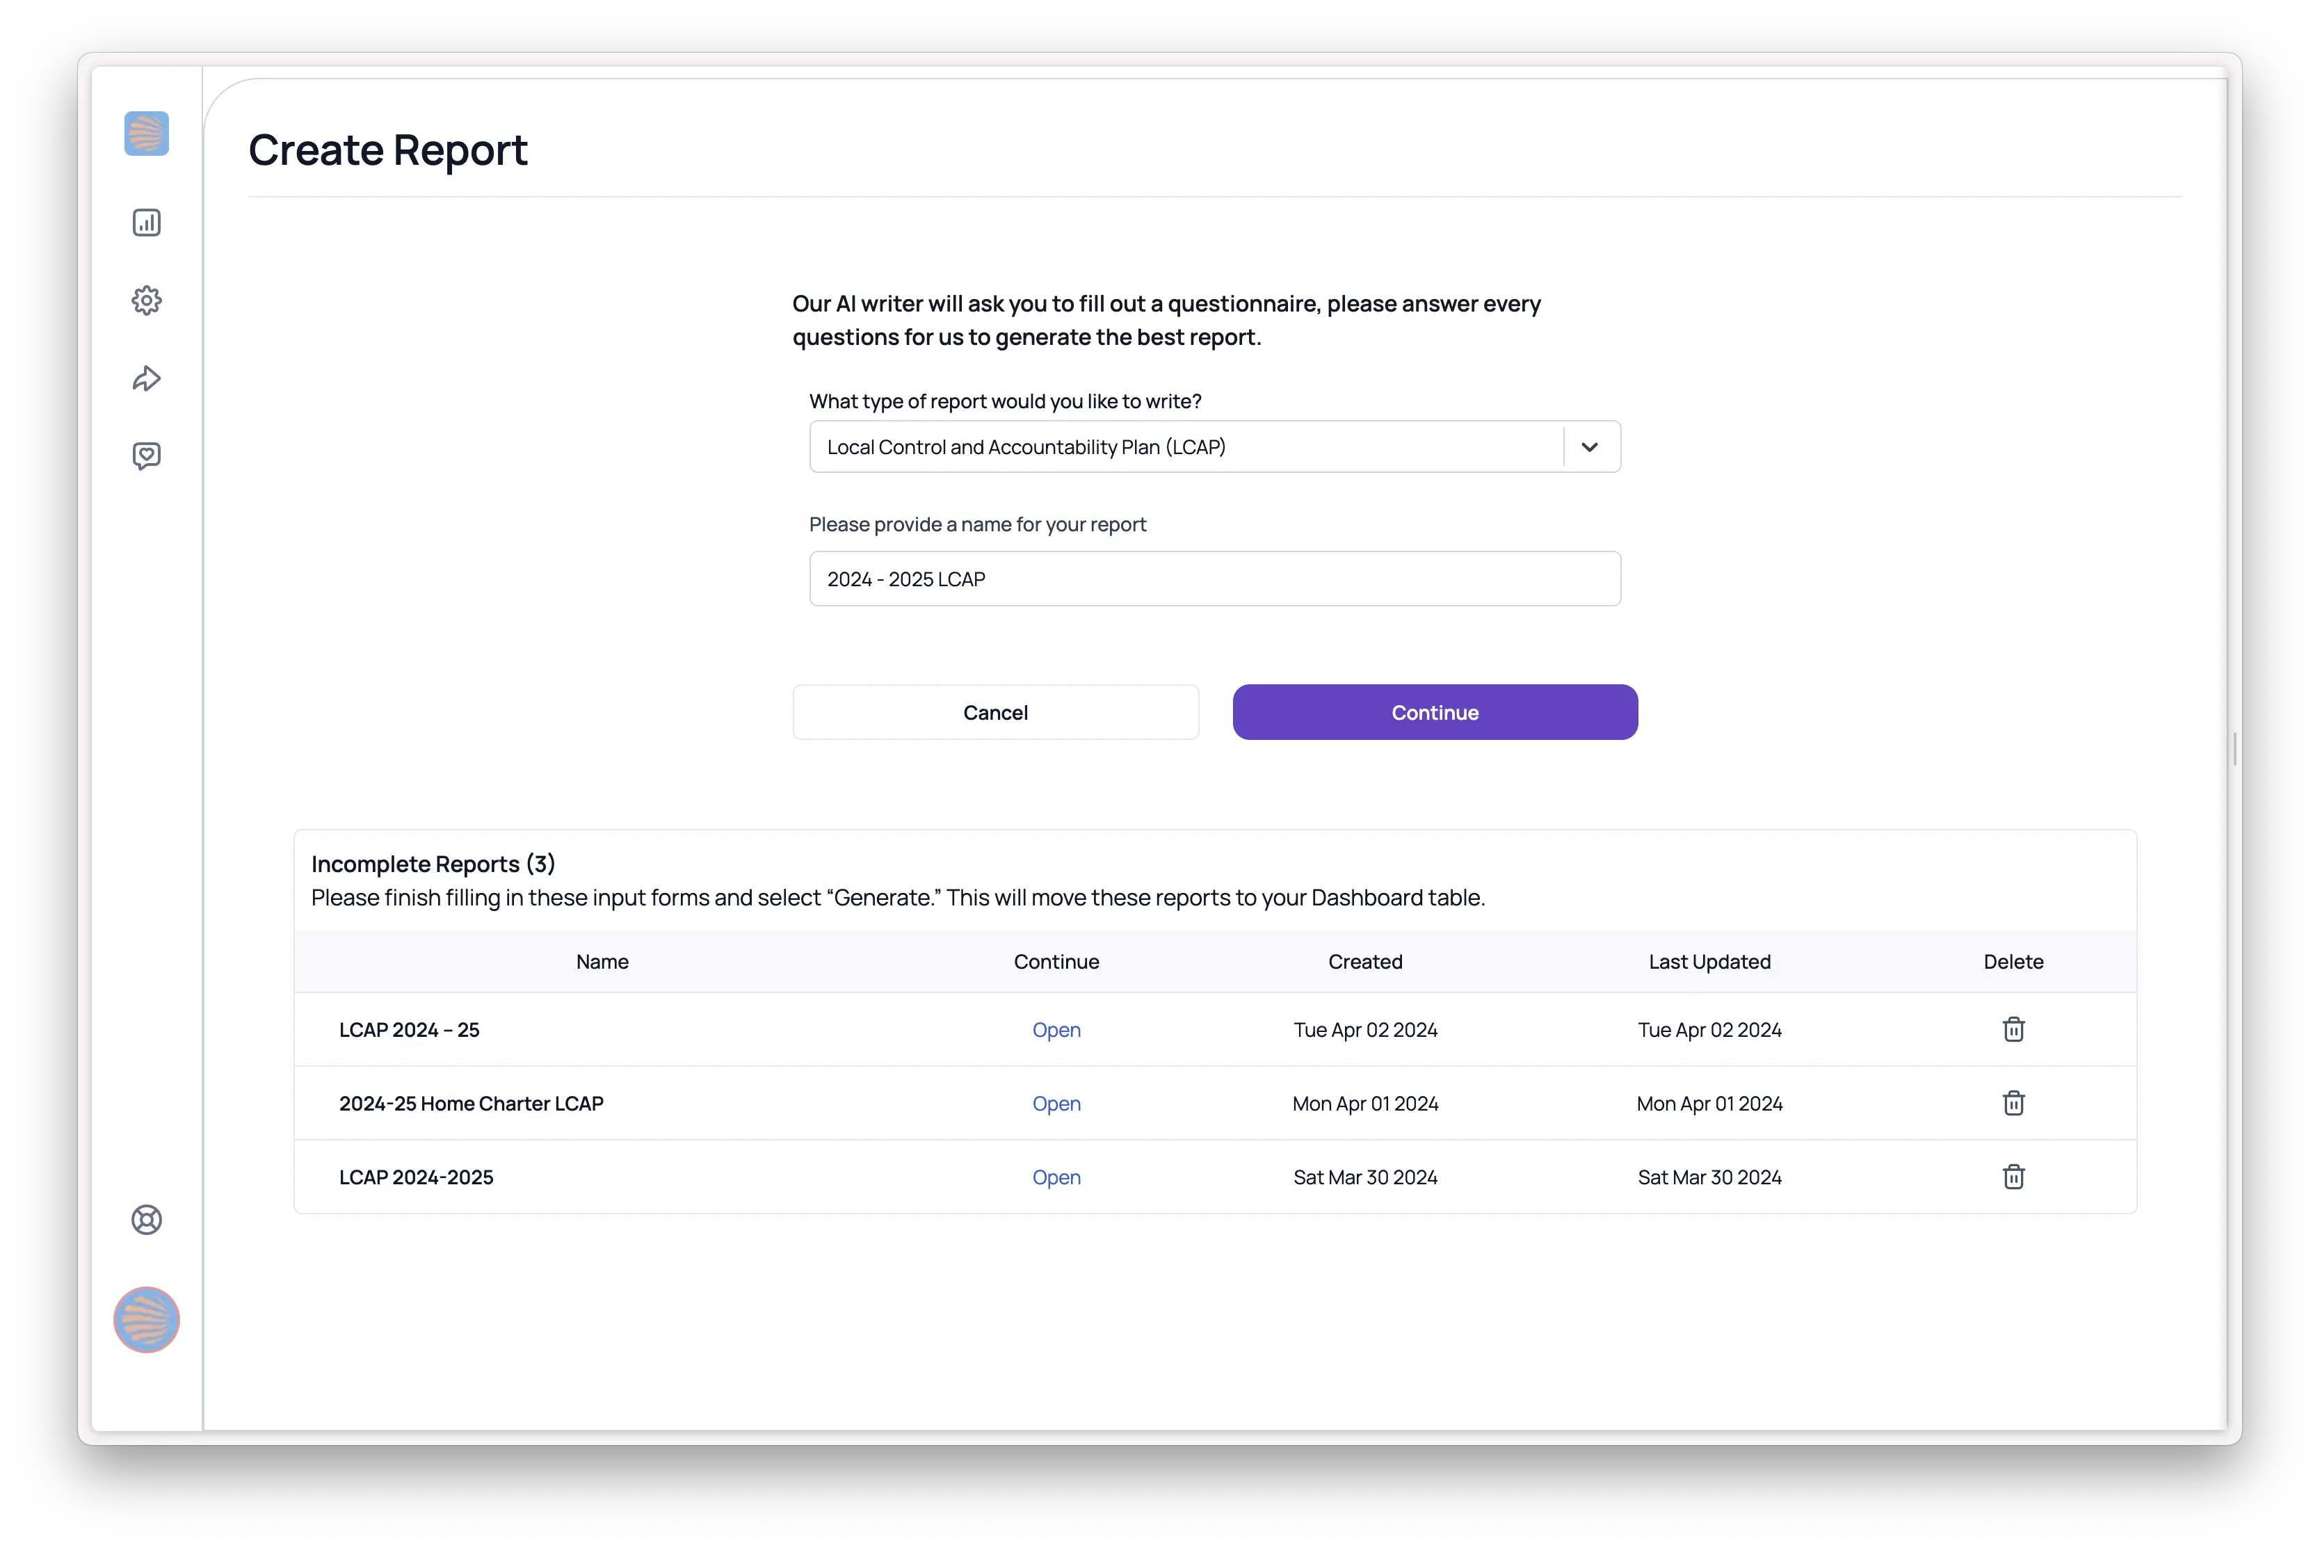Click the Name column header

[x=602, y=962]
